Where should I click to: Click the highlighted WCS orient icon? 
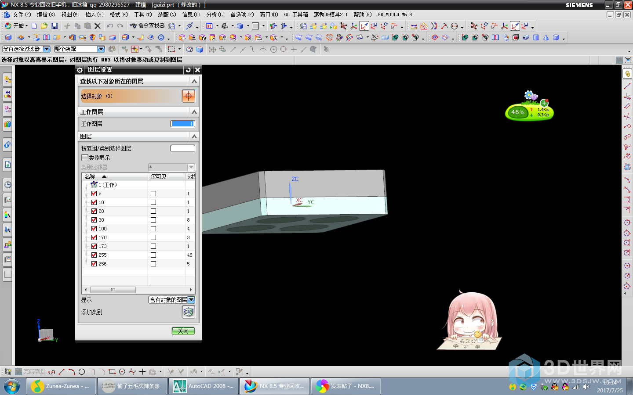coord(364,26)
